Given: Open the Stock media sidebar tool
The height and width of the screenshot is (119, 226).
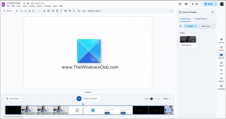Looking at the screenshot, I should [221, 64].
